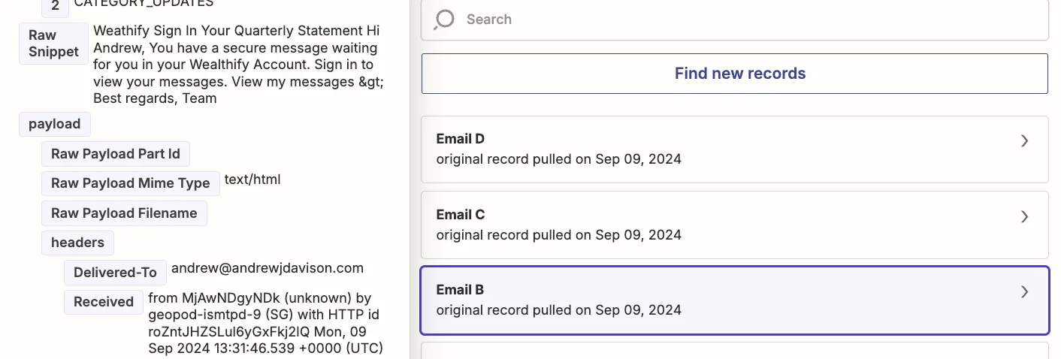Image resolution: width=1061 pixels, height=359 pixels.
Task: Expand Email D chevron arrow
Action: [1024, 141]
